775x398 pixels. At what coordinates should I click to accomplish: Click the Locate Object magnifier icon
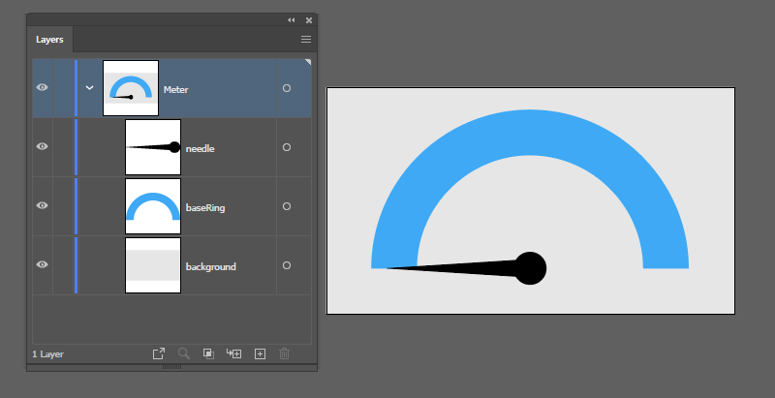(x=184, y=353)
